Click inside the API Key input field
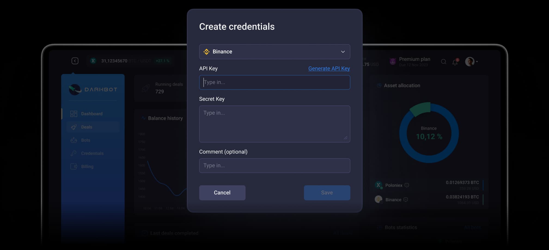This screenshot has height=250, width=549. click(274, 82)
